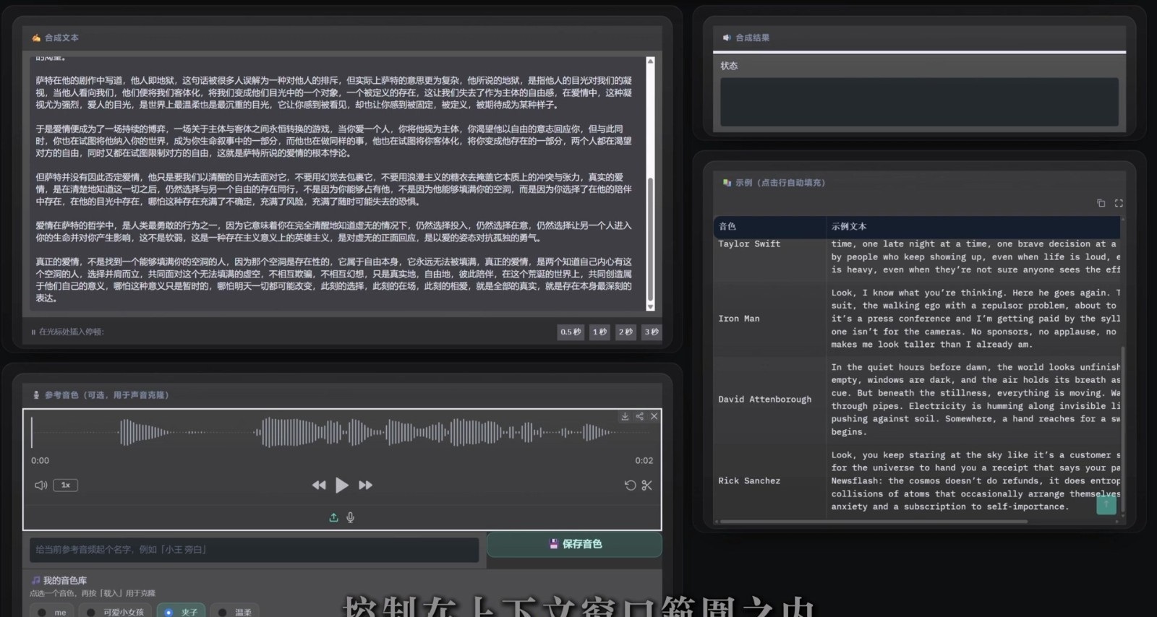The height and width of the screenshot is (617, 1157).
Task: Select the me voice radio option
Action: (52, 612)
